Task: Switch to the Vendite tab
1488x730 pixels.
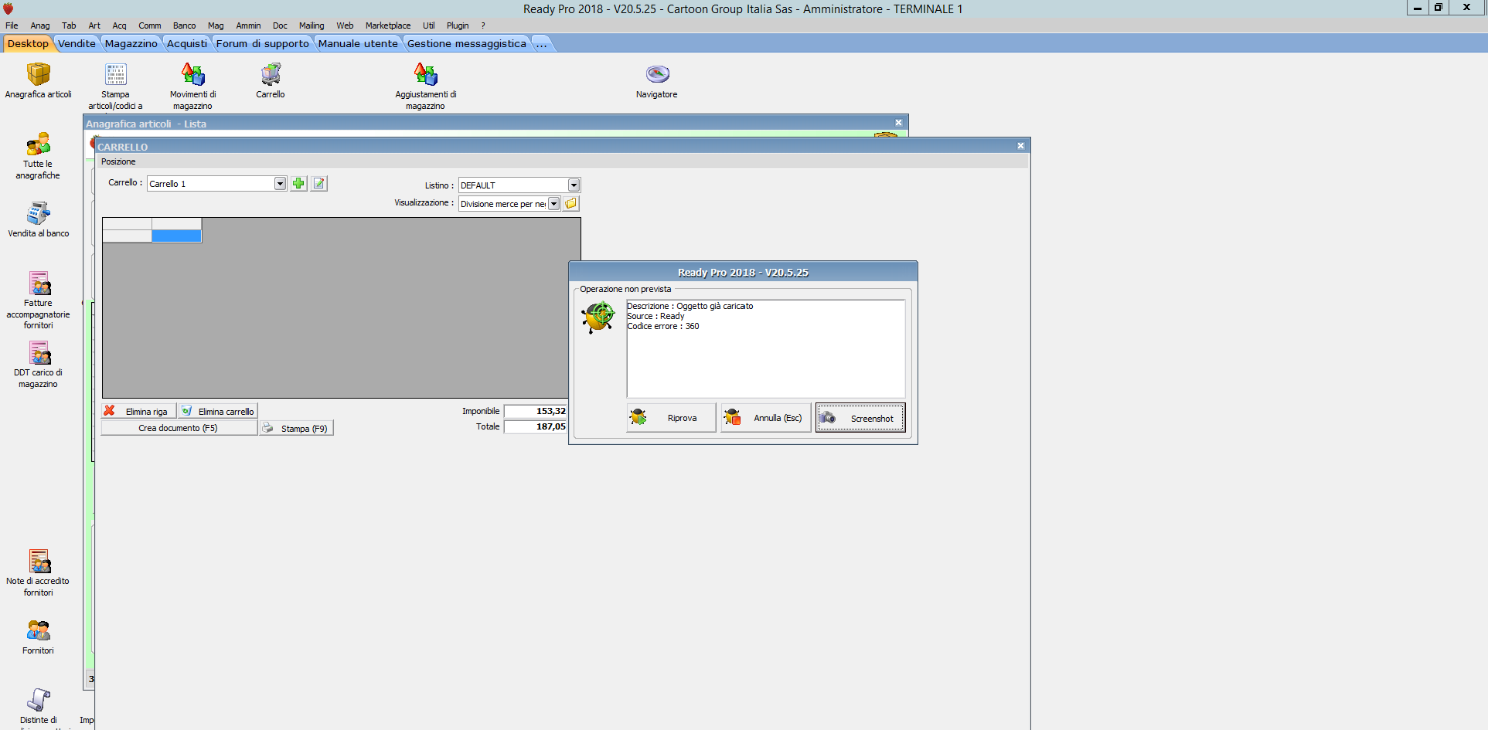Action: tap(77, 43)
